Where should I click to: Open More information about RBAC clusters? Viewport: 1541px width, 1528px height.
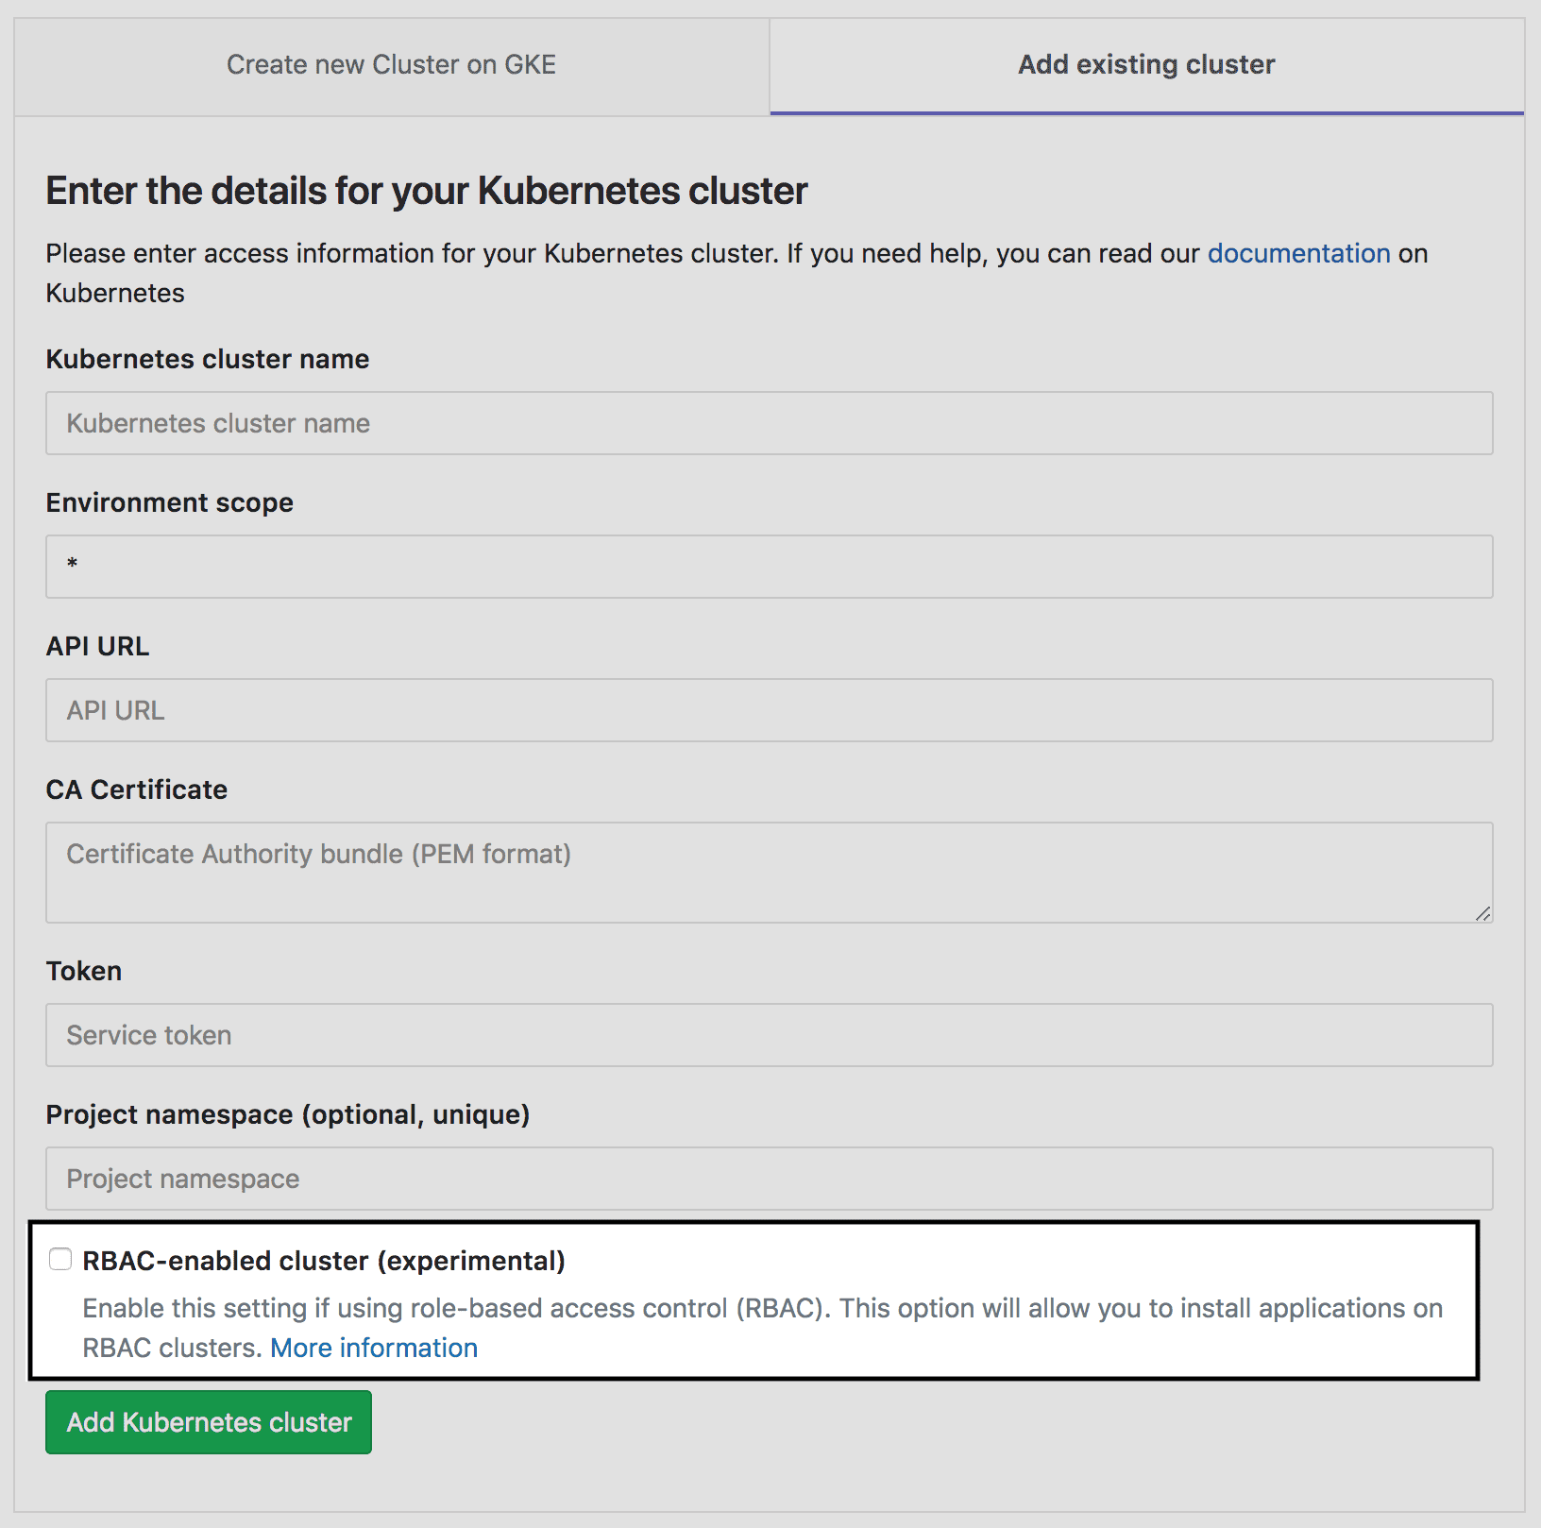point(373,1348)
